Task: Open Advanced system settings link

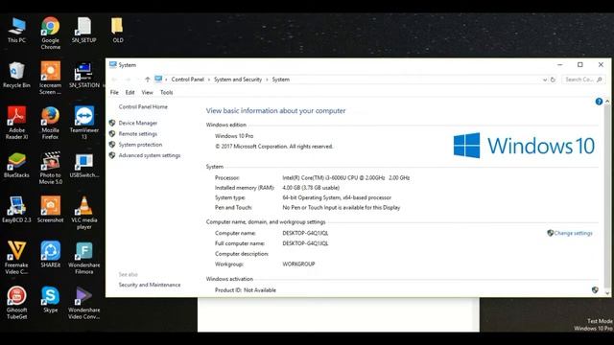Action: click(150, 155)
